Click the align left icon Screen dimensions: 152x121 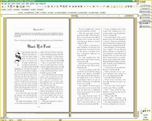(73, 6)
